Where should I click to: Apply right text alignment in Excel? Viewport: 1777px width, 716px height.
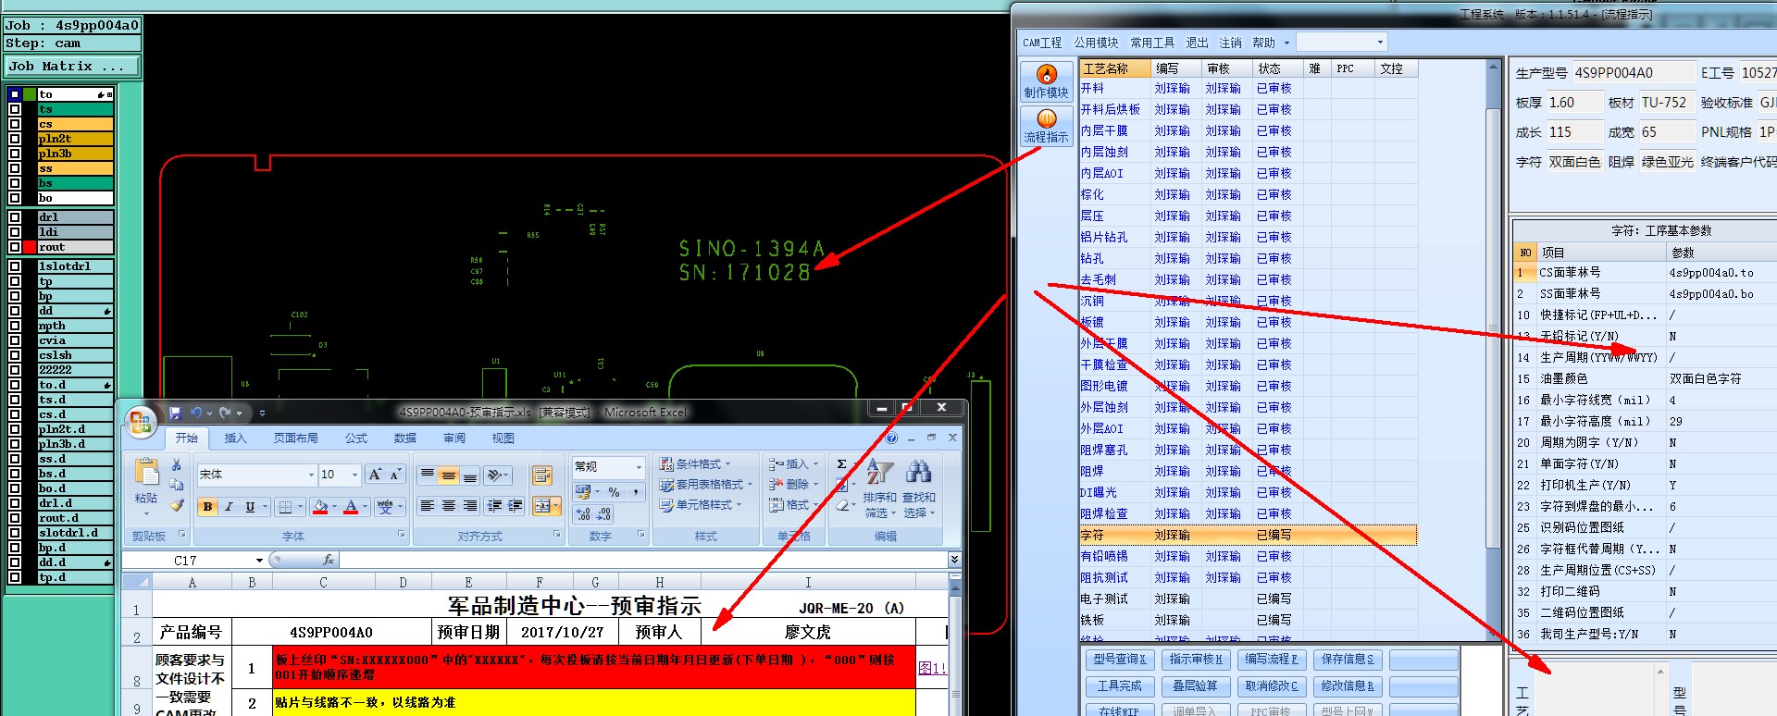coord(470,505)
